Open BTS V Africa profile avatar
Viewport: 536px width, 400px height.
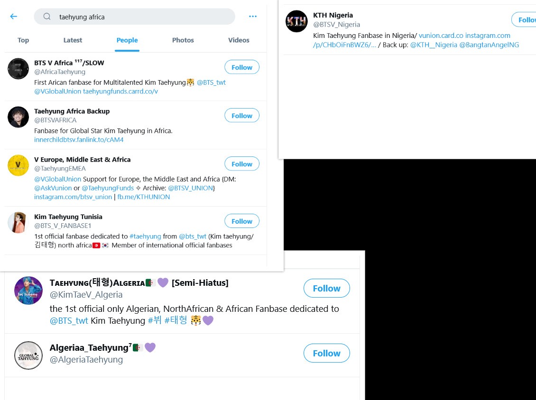click(x=18, y=69)
